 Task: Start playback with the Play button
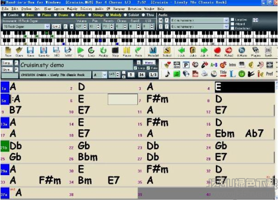81,52
